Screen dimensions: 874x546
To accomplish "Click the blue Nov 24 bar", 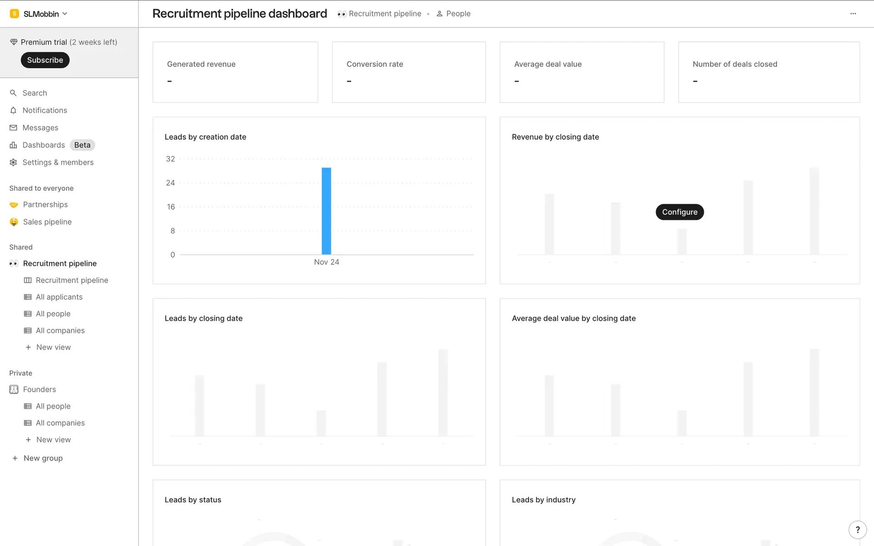I will click(326, 211).
